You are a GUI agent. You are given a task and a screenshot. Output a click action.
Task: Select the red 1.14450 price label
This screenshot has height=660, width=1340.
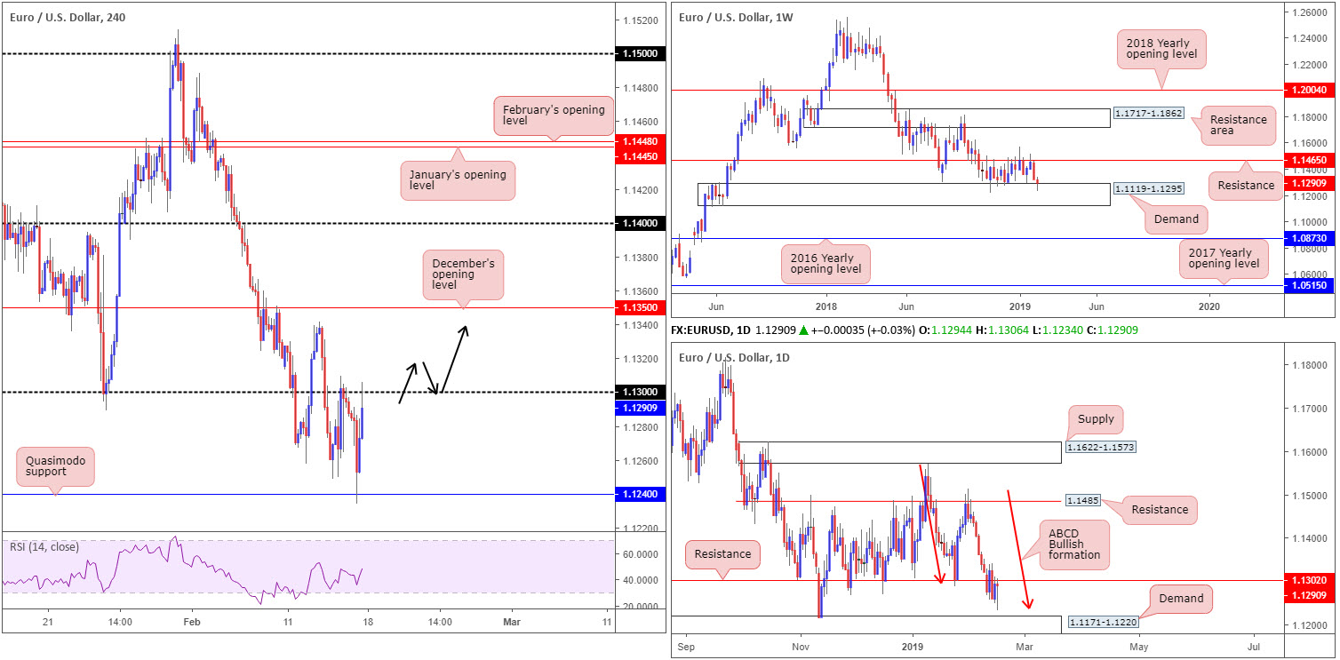click(642, 156)
